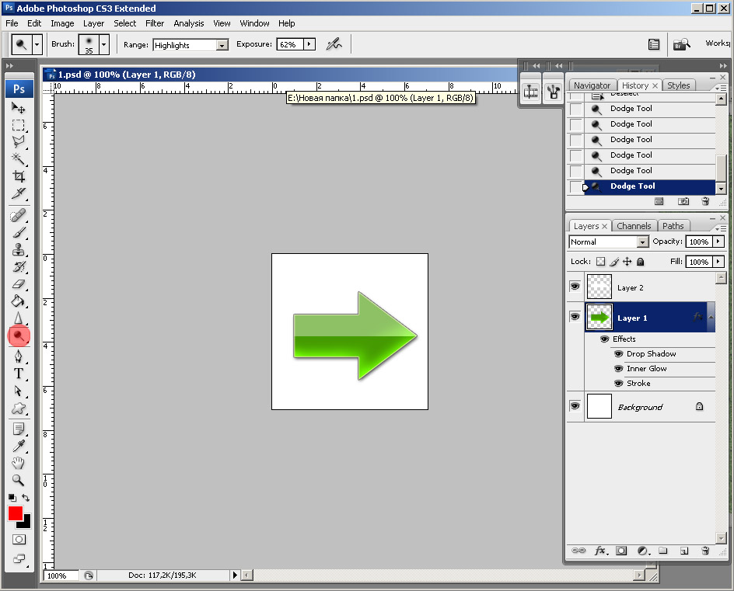Viewport: 734px width, 591px height.
Task: Collapse Layer 1 effects list
Action: point(711,317)
